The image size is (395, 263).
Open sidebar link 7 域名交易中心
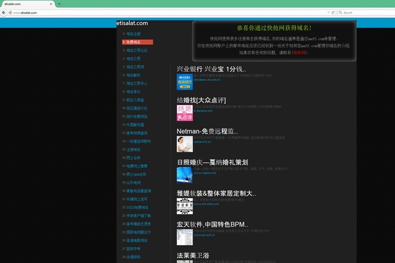coord(137,83)
